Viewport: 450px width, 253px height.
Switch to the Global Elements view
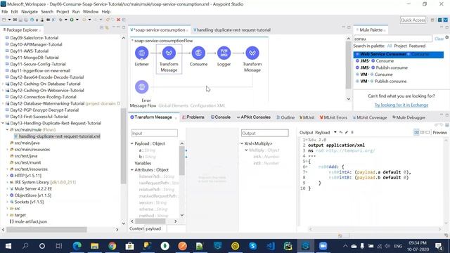click(174, 105)
